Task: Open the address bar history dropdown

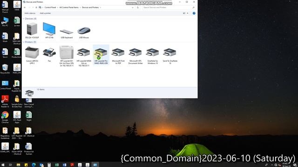Action: pyautogui.click(x=132, y=7)
